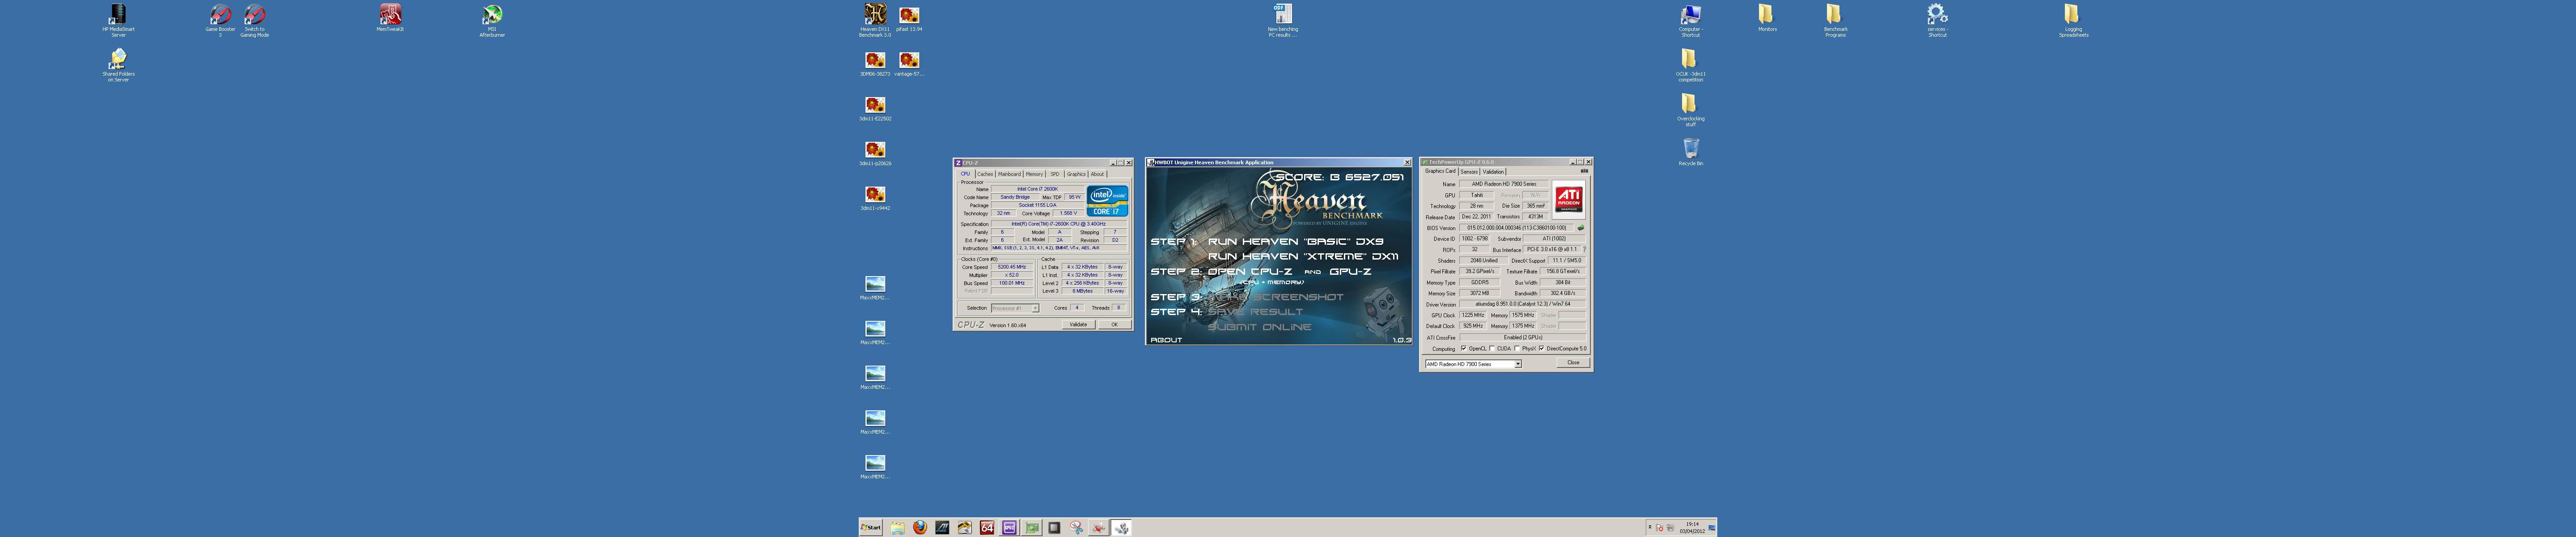This screenshot has height=537, width=2576.
Task: Open New benching PC results spreadsheet
Action: (x=1283, y=20)
